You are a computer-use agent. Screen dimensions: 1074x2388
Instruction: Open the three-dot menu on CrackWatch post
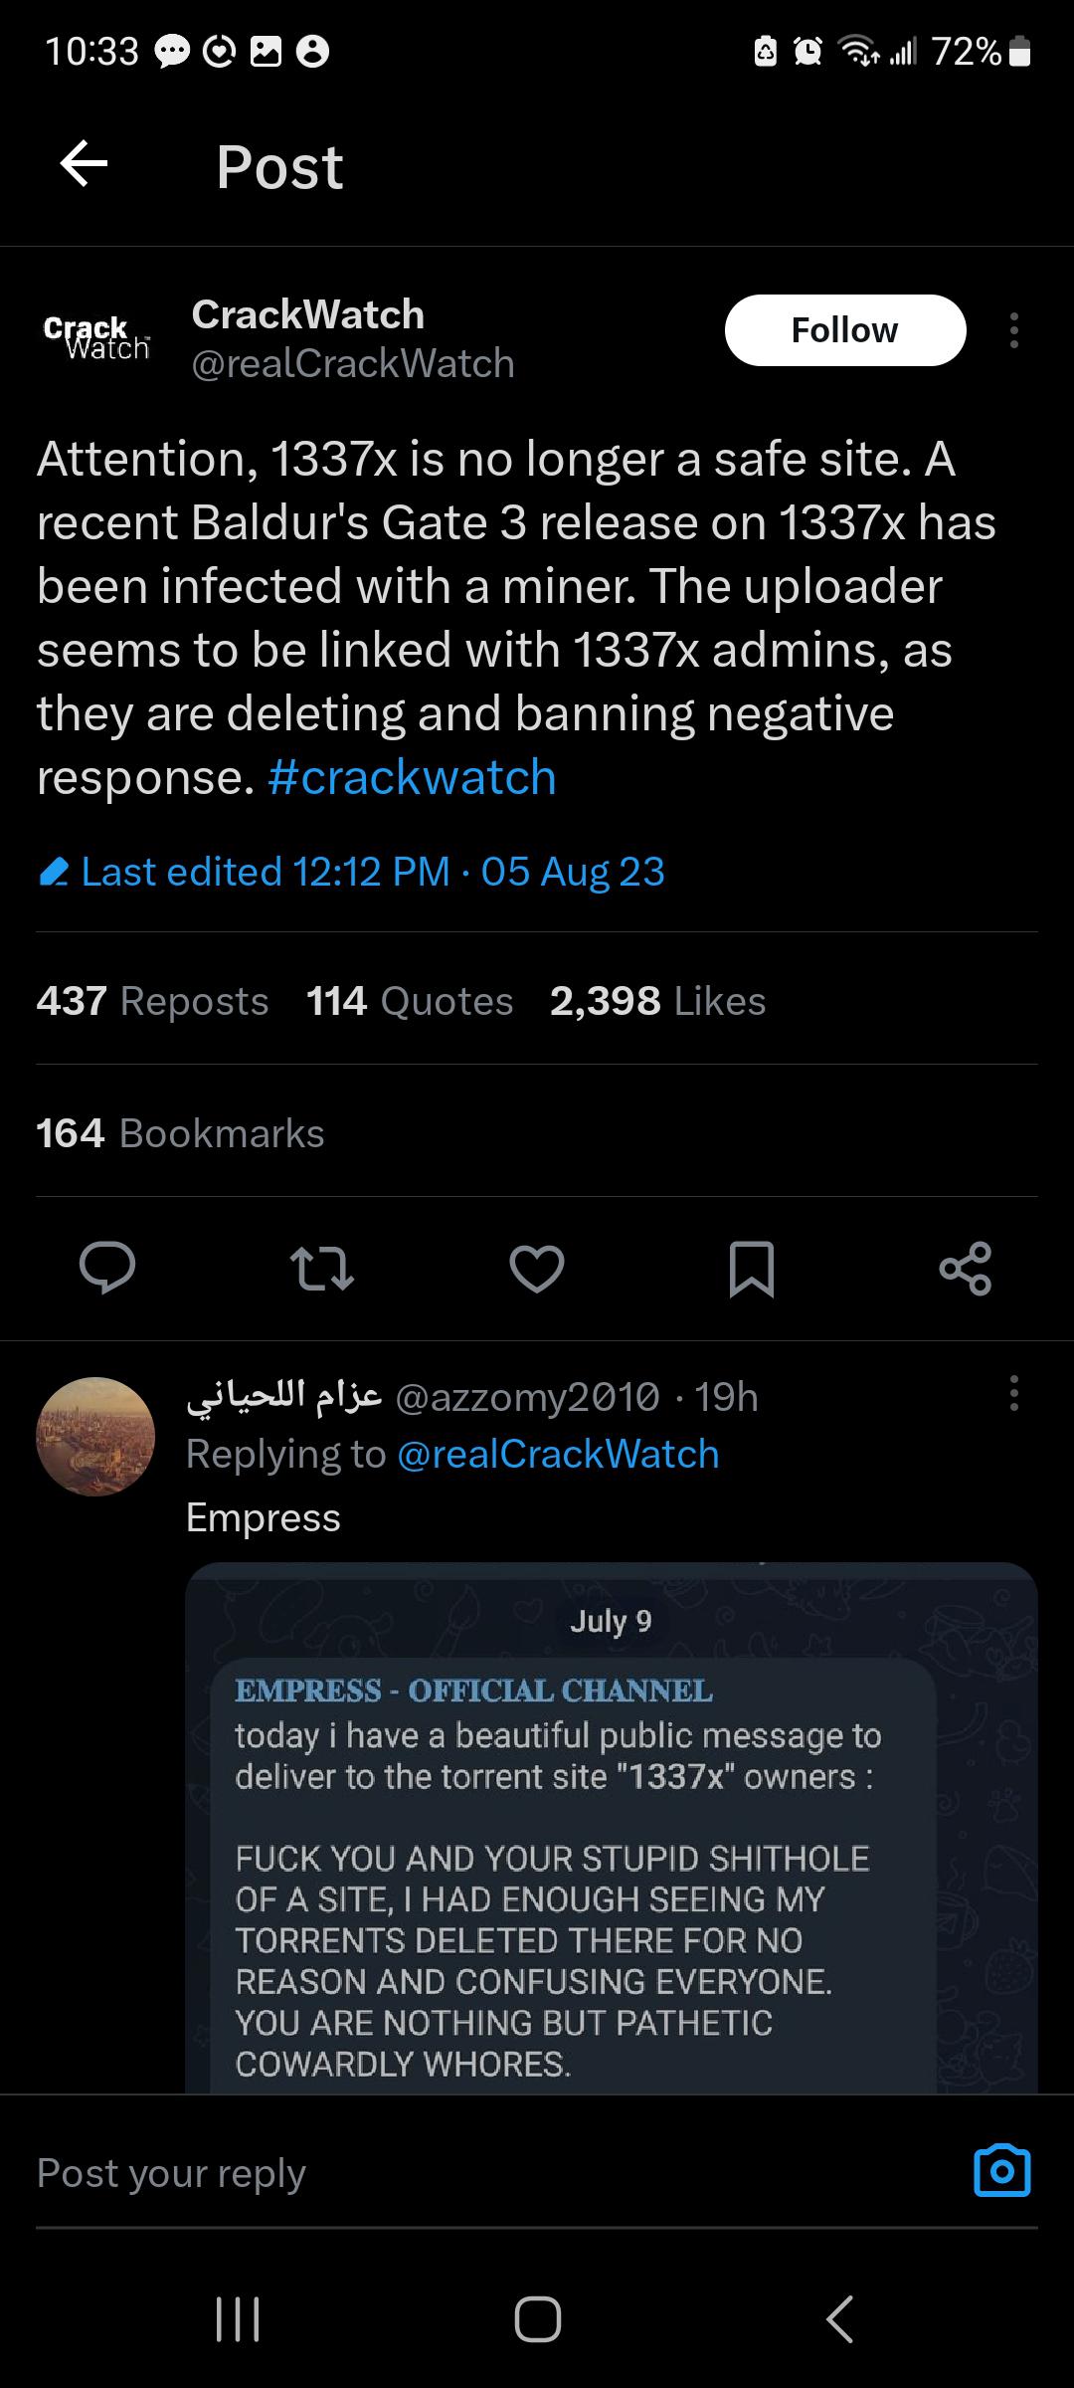click(x=1013, y=330)
